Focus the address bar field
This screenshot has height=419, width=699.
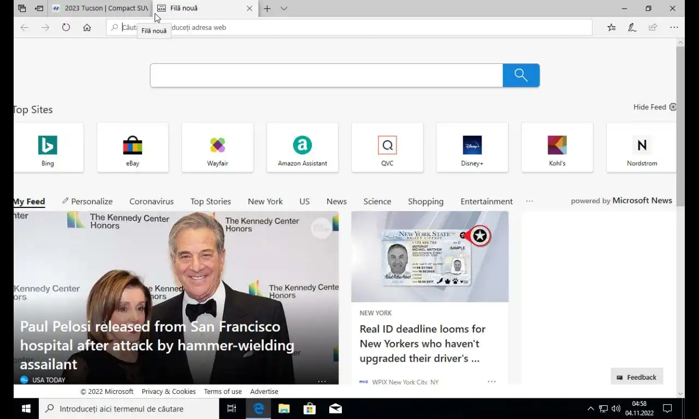pos(349,27)
